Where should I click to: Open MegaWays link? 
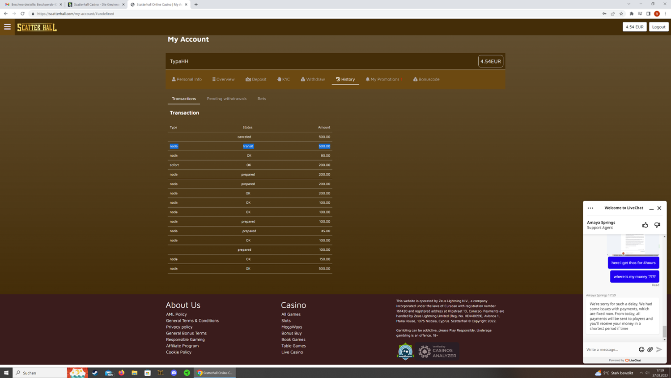[x=292, y=327]
